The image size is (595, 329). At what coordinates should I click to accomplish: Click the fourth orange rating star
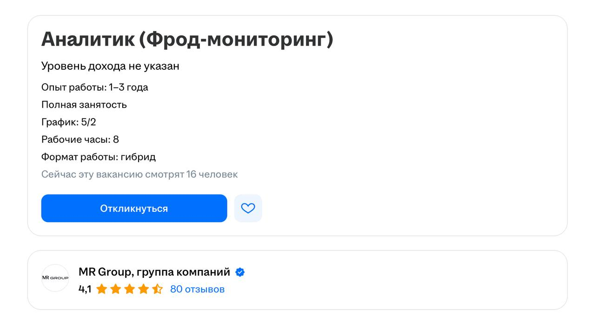[x=144, y=289]
